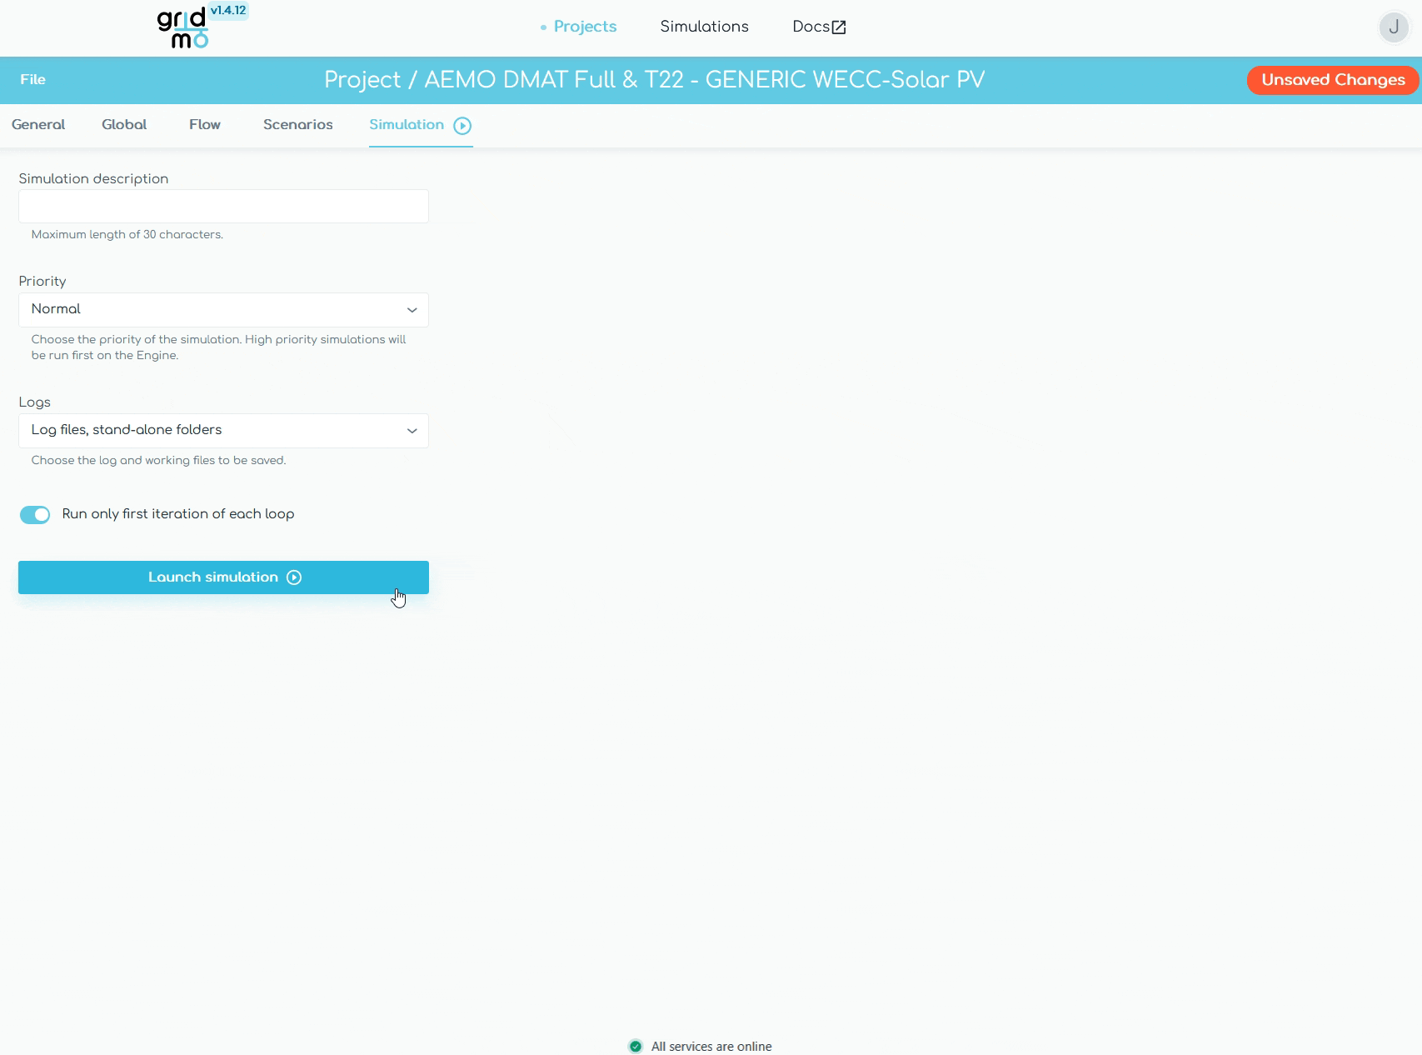Click the green services status check icon

click(x=636, y=1047)
